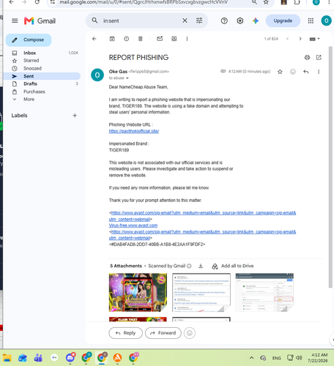Click Add all to Drive
Viewport: 334px width, 366px height.
click(x=233, y=266)
